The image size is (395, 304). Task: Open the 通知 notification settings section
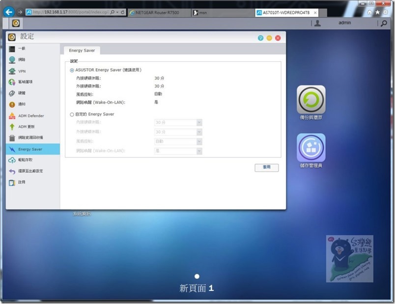click(33, 104)
